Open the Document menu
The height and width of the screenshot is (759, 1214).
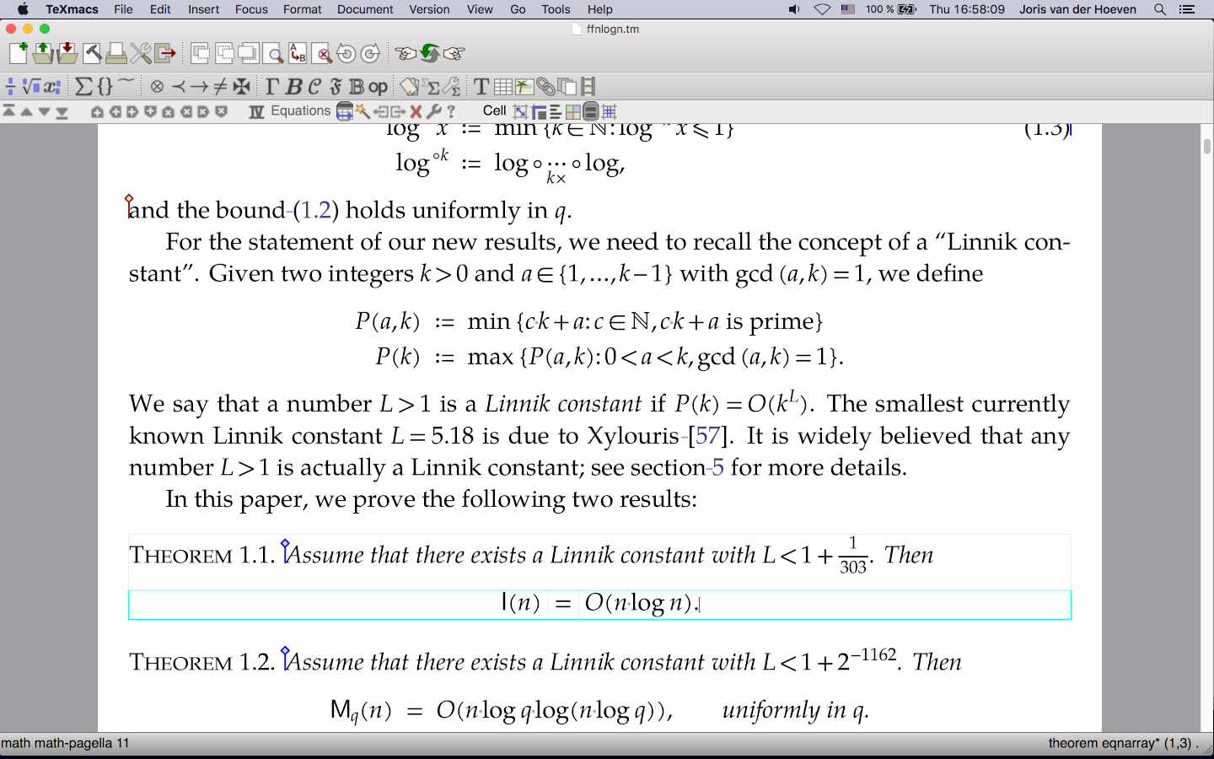click(x=365, y=9)
